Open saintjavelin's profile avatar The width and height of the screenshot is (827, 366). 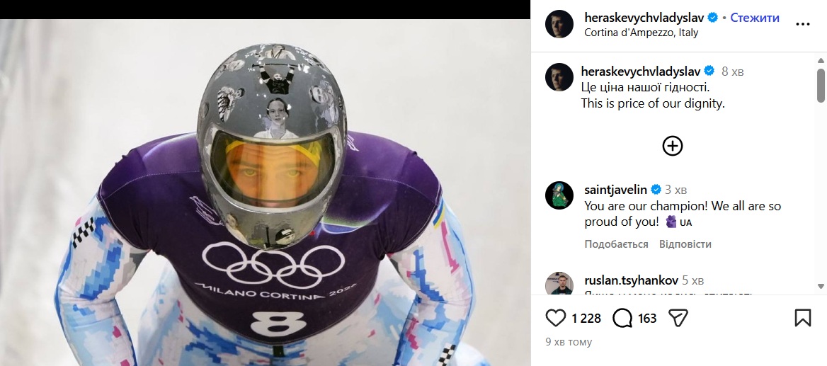tap(559, 195)
